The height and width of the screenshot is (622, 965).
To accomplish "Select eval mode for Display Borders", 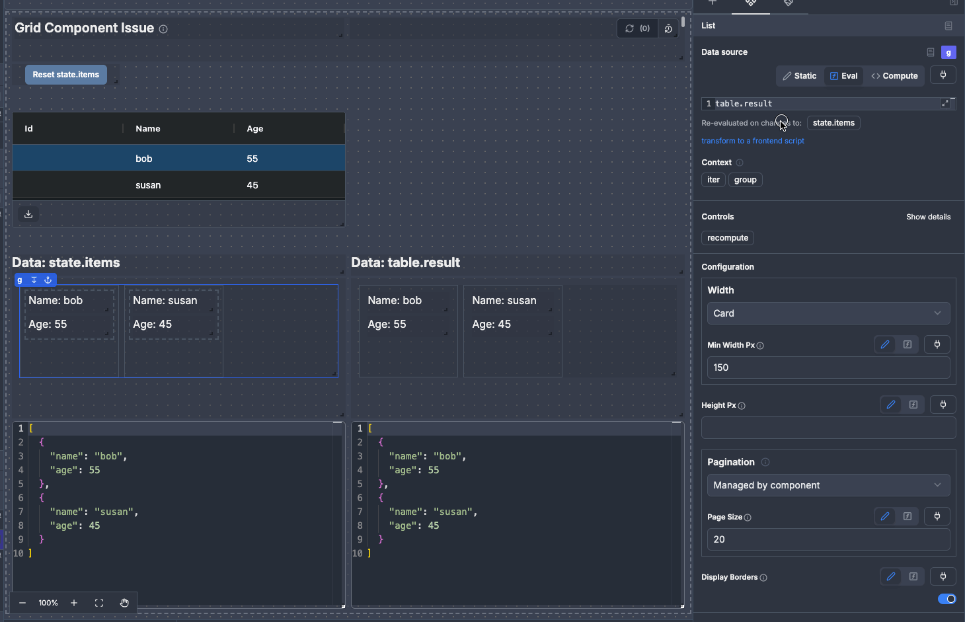I will coord(913,576).
